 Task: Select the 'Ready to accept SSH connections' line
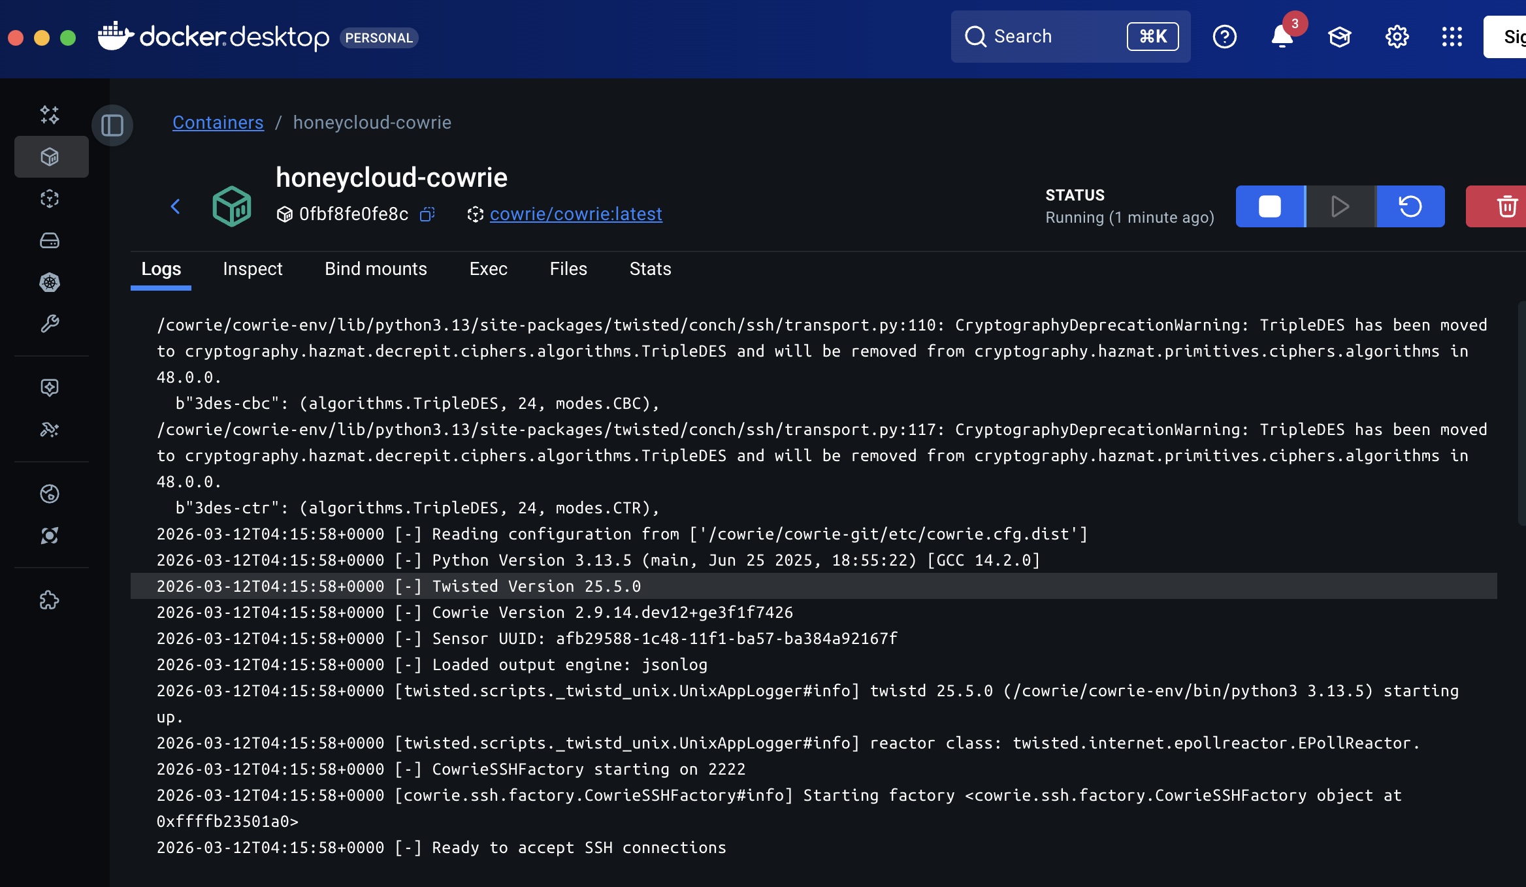point(814,847)
